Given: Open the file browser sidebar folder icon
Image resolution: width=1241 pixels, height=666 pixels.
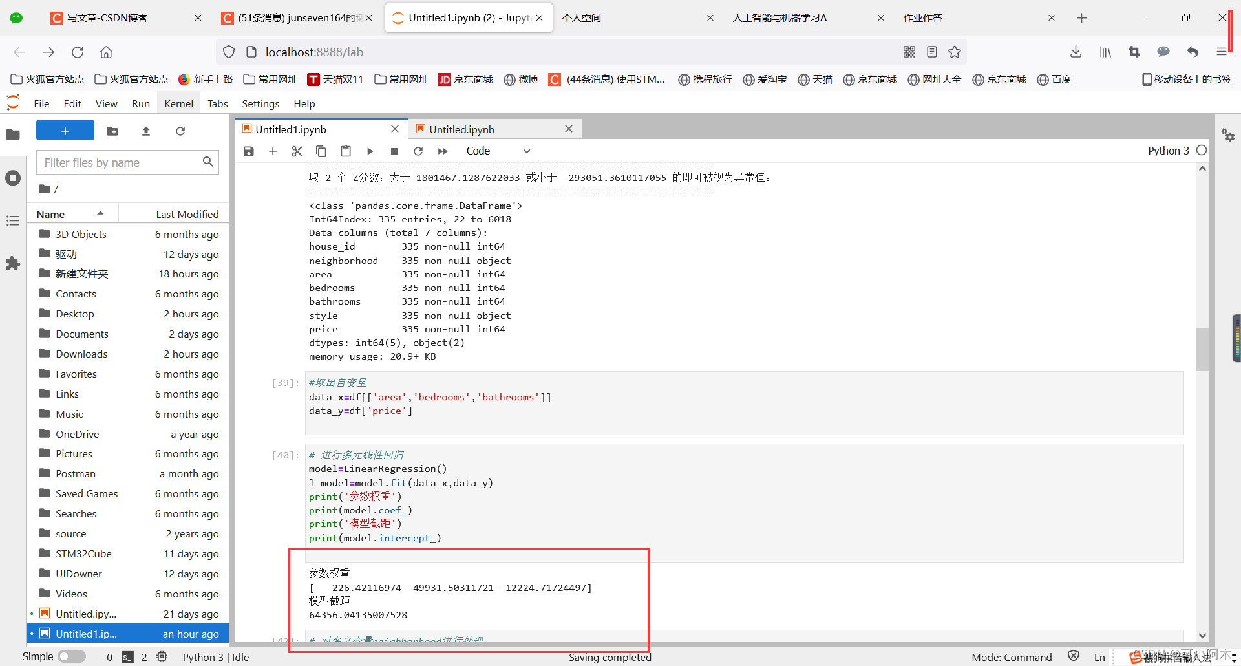Looking at the screenshot, I should coord(13,134).
